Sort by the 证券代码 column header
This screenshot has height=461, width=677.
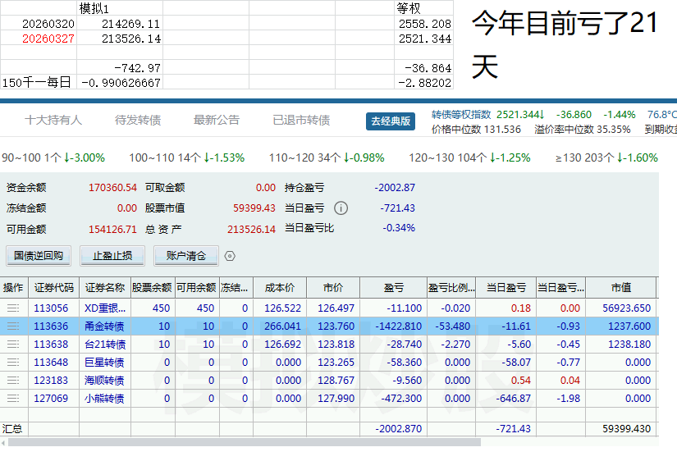coord(54,288)
